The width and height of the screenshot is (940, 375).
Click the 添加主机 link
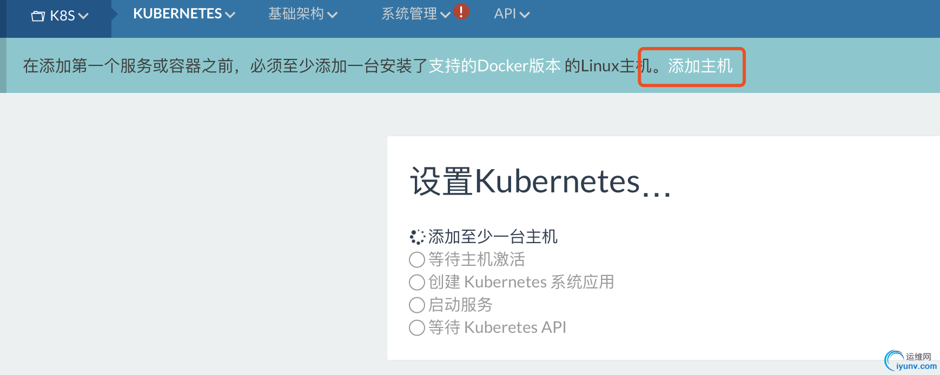tap(700, 66)
